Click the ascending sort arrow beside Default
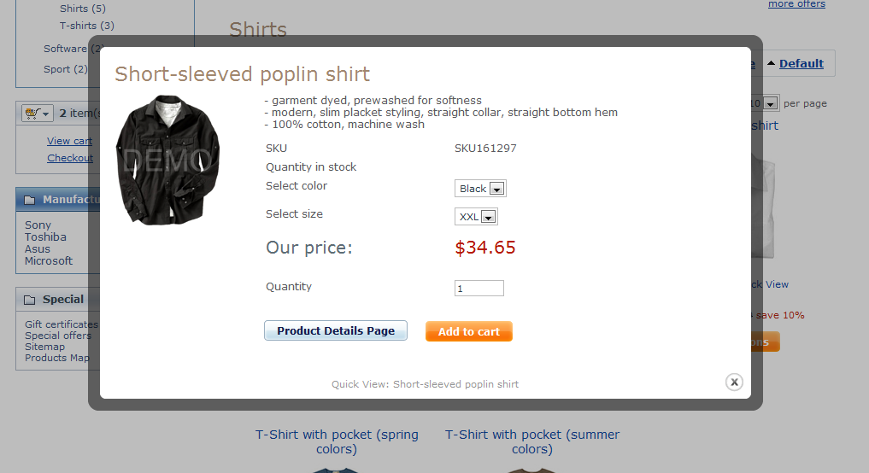This screenshot has width=869, height=473. pos(772,63)
